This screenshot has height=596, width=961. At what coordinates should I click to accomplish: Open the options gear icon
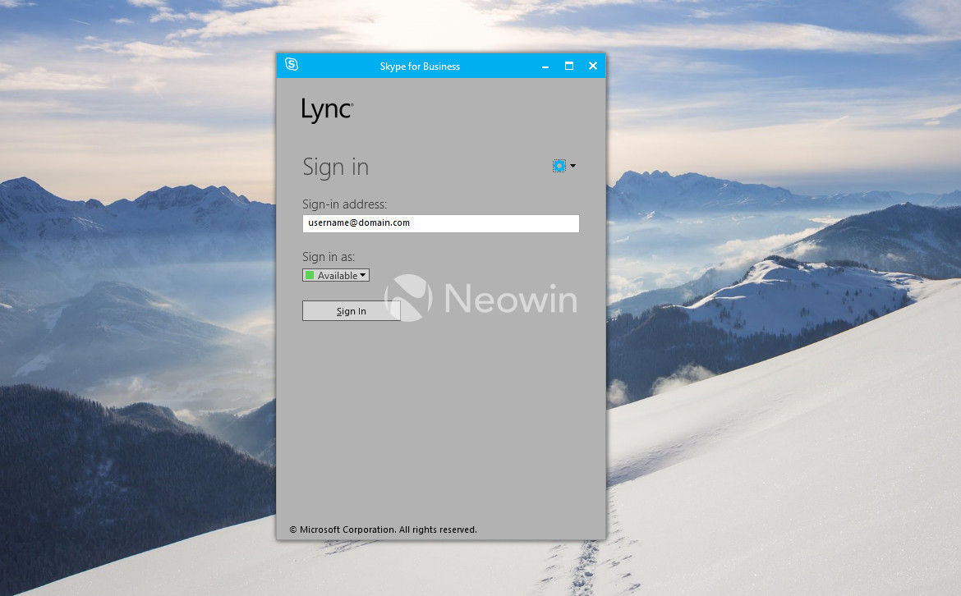tap(559, 166)
